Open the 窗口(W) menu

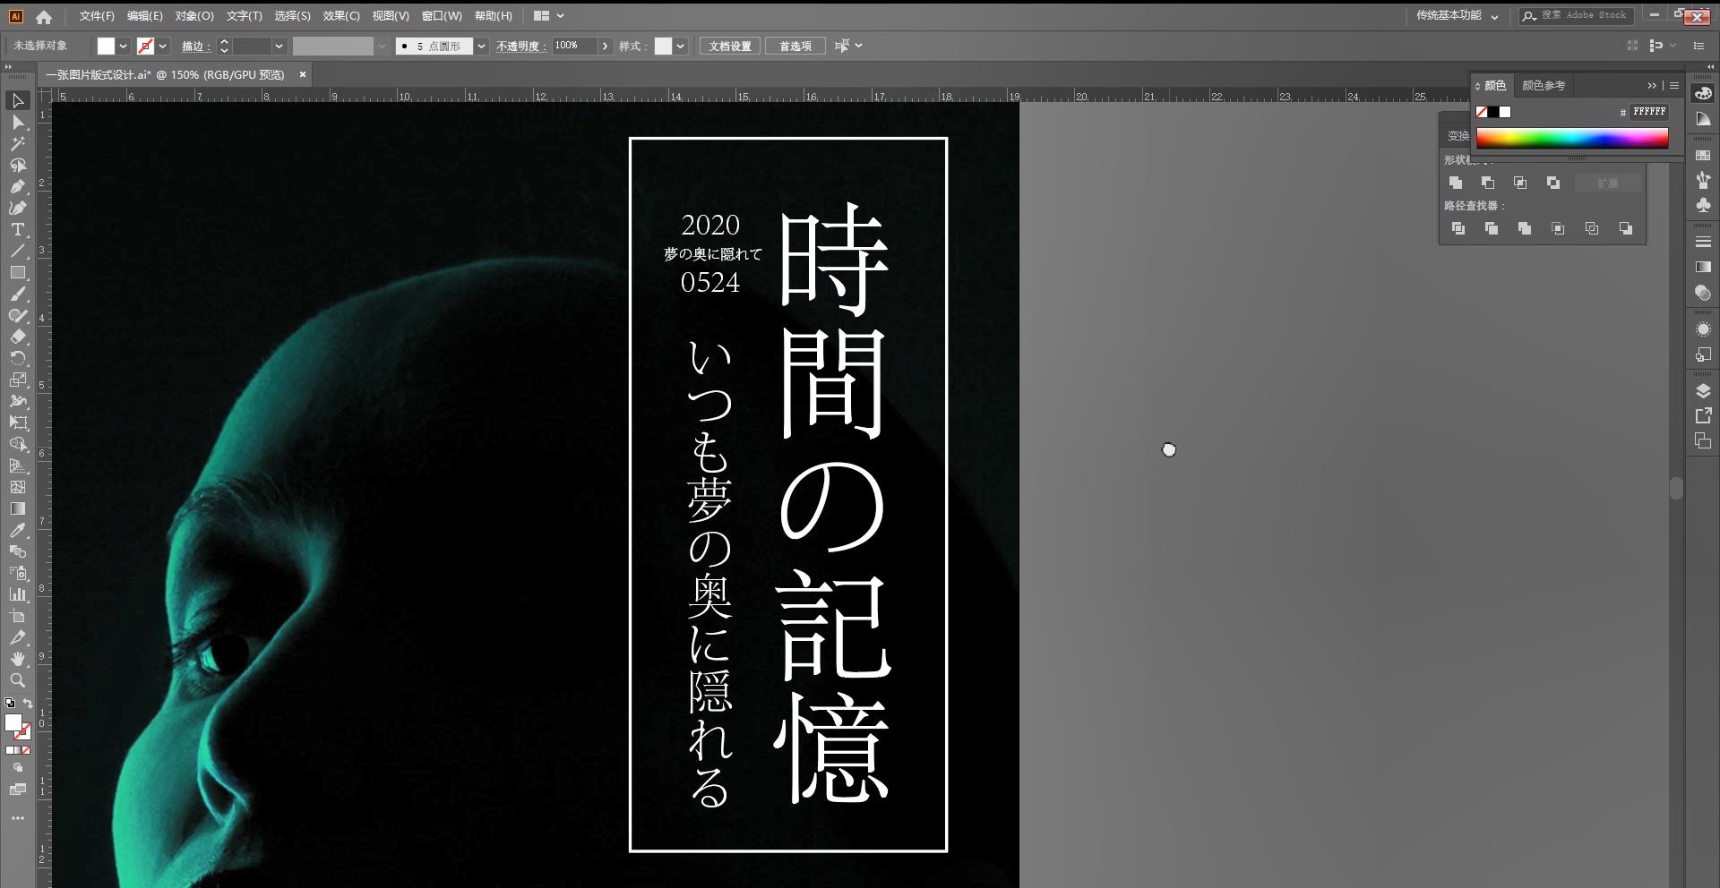[x=442, y=16]
